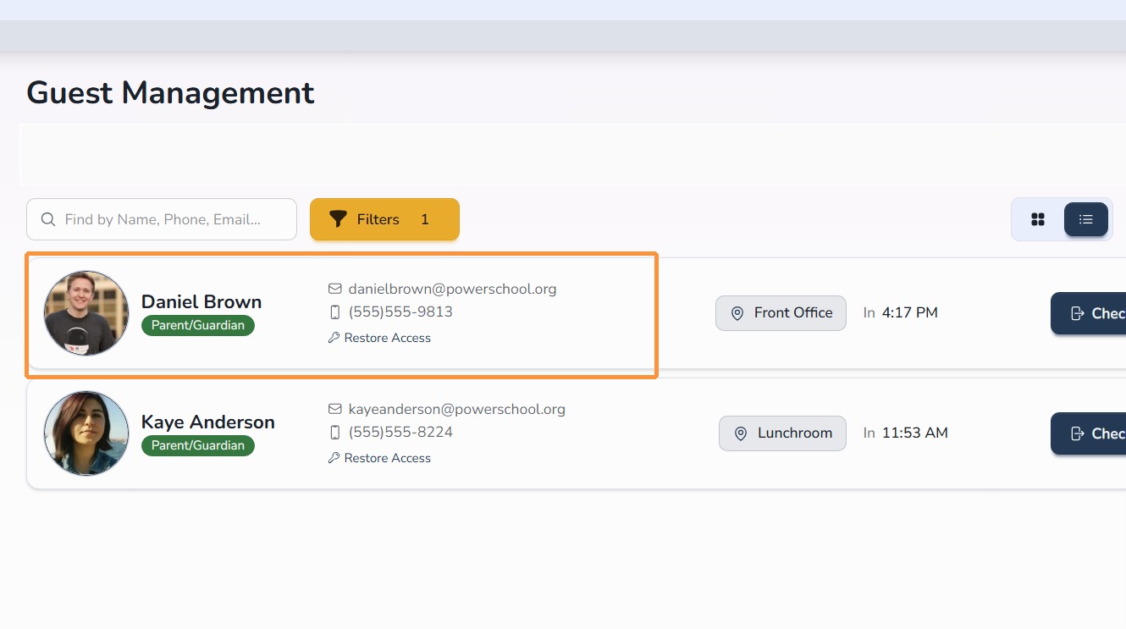Open Kaye Anderson's profile photo
This screenshot has width=1126, height=629.
point(86,433)
